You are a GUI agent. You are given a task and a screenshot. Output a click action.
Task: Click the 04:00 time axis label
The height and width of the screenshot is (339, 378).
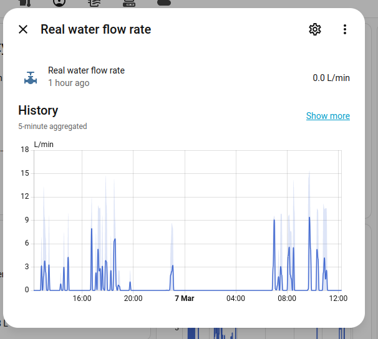[x=236, y=298]
